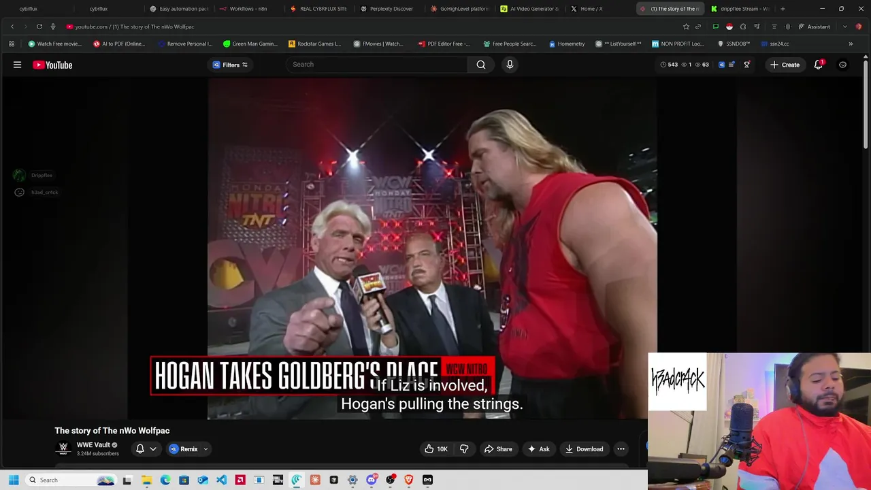The width and height of the screenshot is (871, 490).
Task: Open the Rockstar Games bookmark
Action: [314, 44]
